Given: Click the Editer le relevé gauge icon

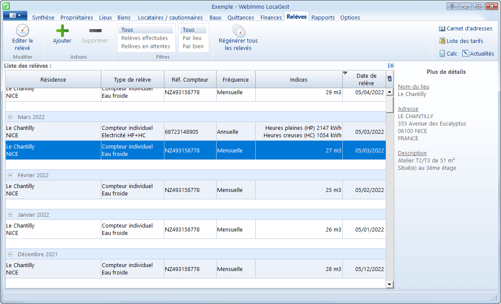Looking at the screenshot, I should click(x=22, y=30).
